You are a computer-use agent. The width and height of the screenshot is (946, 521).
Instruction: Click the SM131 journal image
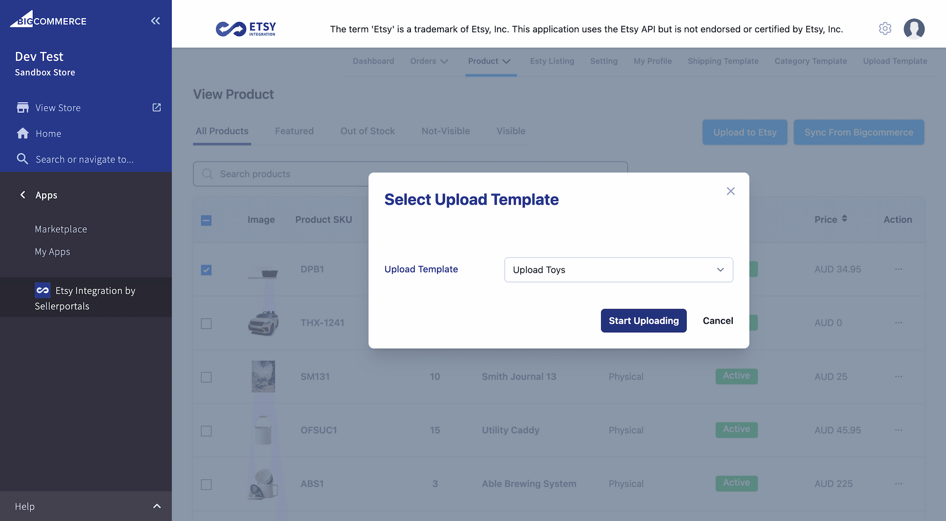[x=263, y=377]
